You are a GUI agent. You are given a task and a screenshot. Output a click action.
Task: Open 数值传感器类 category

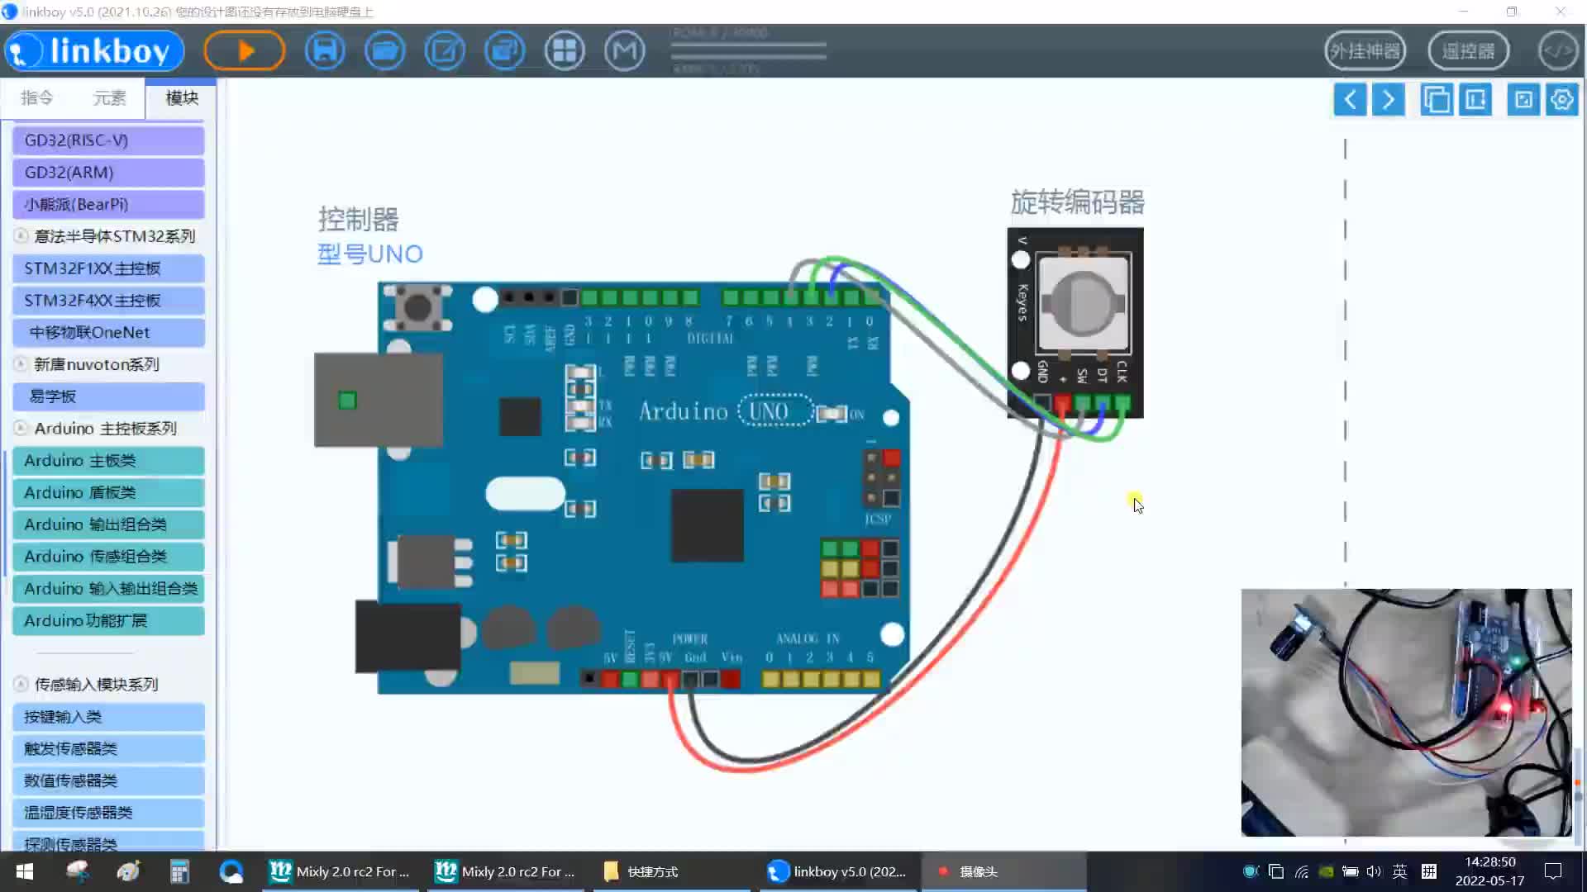tap(108, 781)
